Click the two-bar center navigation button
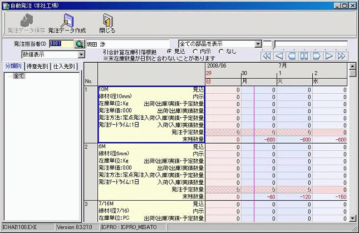This screenshot has height=233, width=359. (304, 56)
